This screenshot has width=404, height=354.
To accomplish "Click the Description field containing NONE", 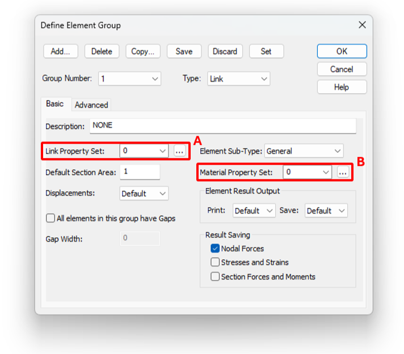I will [x=223, y=126].
